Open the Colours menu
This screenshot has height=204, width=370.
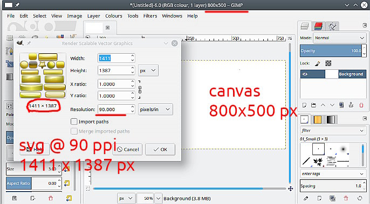114,16
